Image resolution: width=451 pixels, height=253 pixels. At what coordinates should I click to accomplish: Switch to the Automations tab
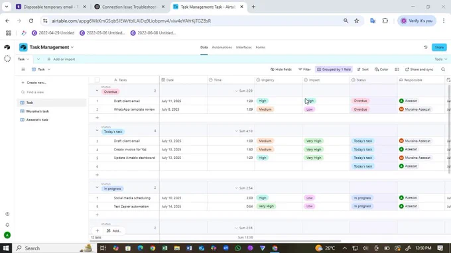click(x=222, y=48)
